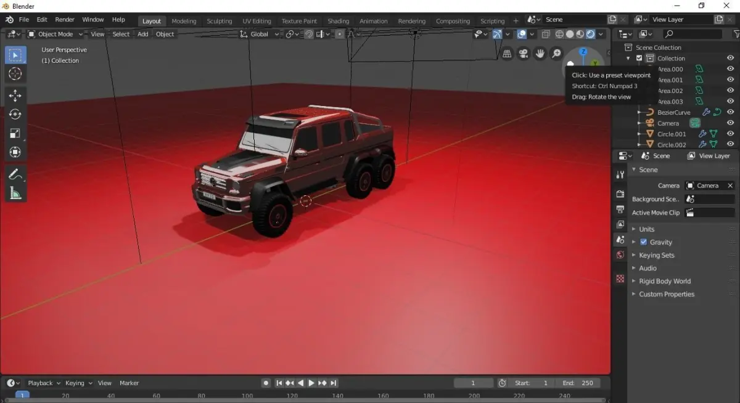Collapse the Collection tree in outliner
740x403 pixels.
[x=628, y=58]
